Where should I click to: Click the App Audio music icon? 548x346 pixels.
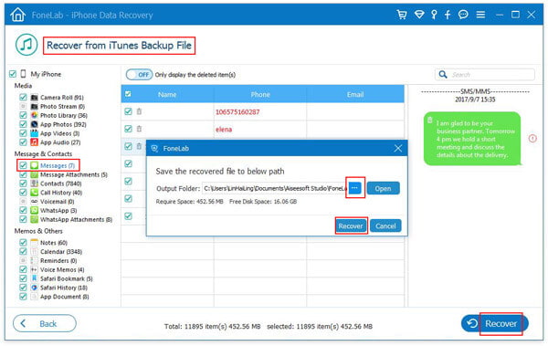coord(35,142)
